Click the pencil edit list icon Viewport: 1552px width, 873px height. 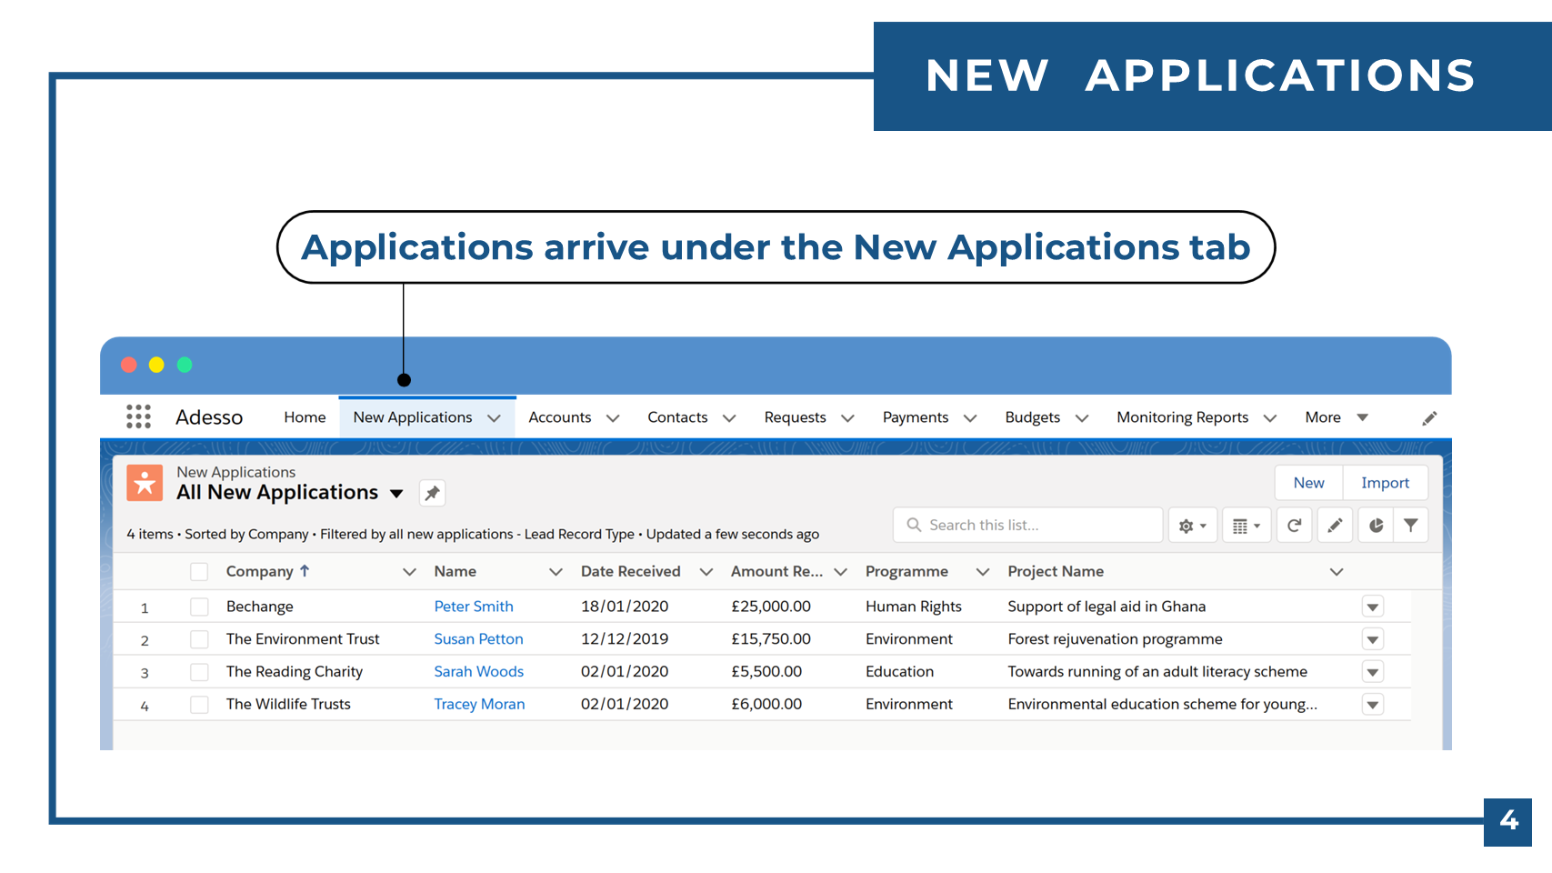tap(1335, 526)
